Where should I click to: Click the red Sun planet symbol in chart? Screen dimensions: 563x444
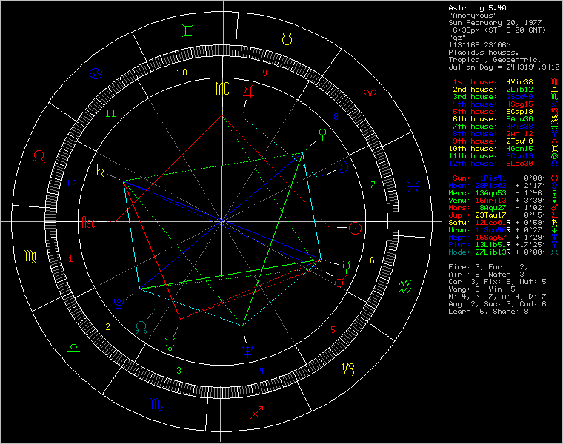click(x=355, y=228)
